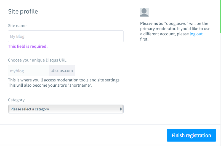The height and width of the screenshot is (146, 221).
Task: Click the user avatar placeholder icon
Action: [144, 12]
